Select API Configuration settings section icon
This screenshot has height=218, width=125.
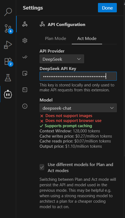(25, 24)
